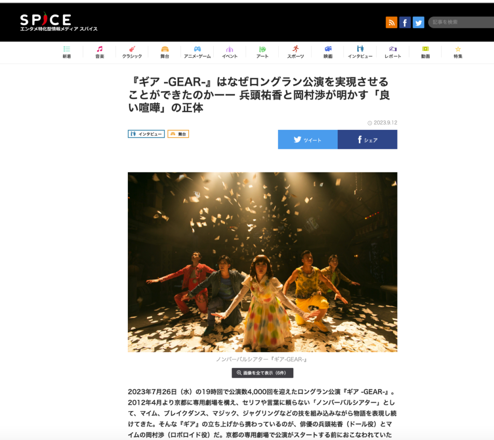
Task: Open the Facebook icon in the header
Action: 405,22
